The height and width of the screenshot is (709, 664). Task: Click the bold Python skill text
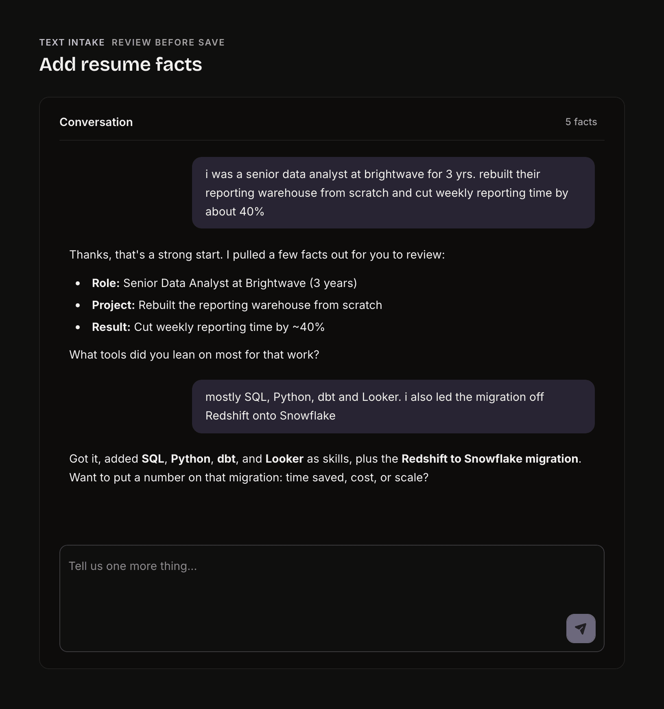(x=190, y=459)
